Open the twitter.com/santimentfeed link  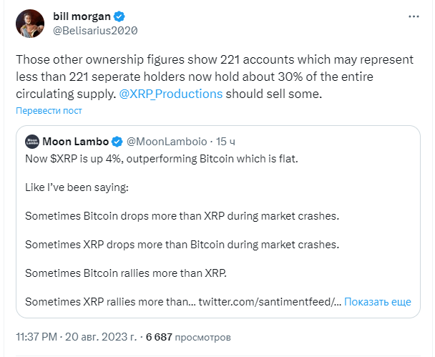tap(270, 301)
